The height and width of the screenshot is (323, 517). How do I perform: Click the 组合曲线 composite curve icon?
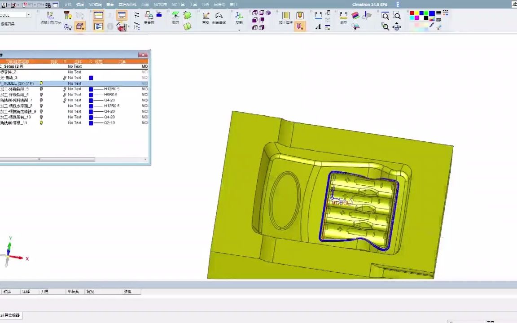tap(219, 17)
